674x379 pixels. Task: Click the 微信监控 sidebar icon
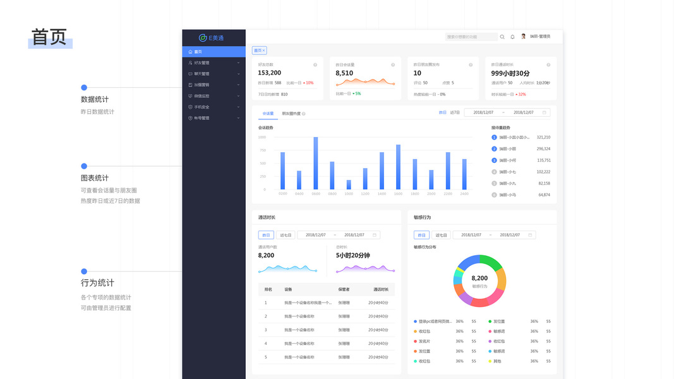pos(190,96)
